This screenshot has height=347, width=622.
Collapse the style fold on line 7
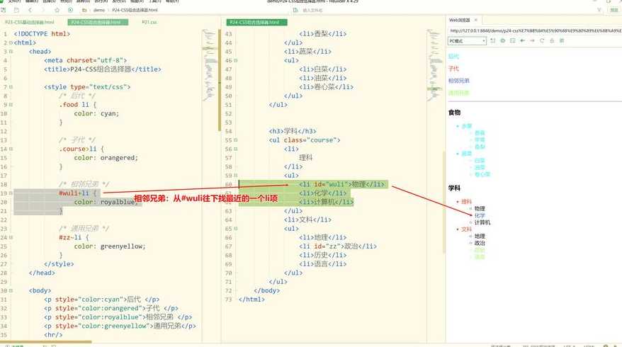tap(11, 87)
